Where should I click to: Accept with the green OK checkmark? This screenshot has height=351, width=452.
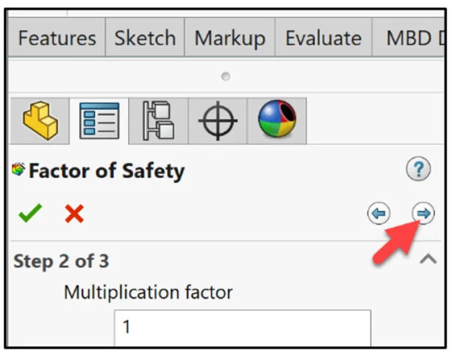(30, 214)
